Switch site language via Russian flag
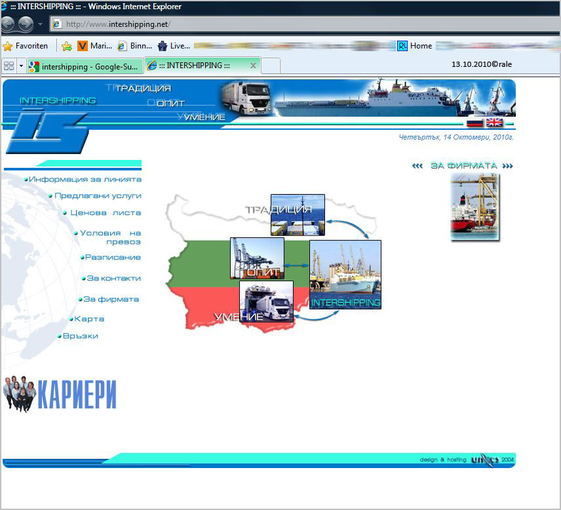561x510 pixels. pyautogui.click(x=474, y=123)
